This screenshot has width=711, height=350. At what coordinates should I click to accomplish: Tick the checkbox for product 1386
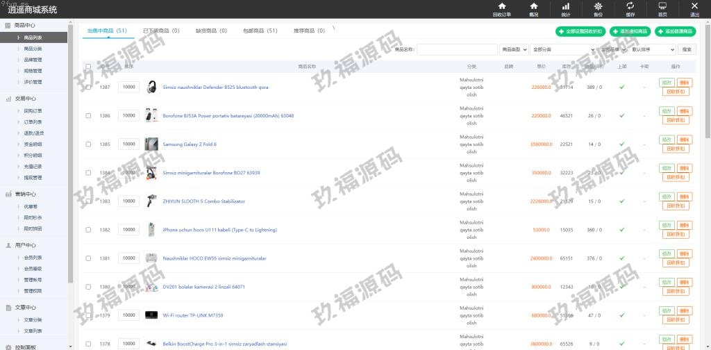[88, 116]
